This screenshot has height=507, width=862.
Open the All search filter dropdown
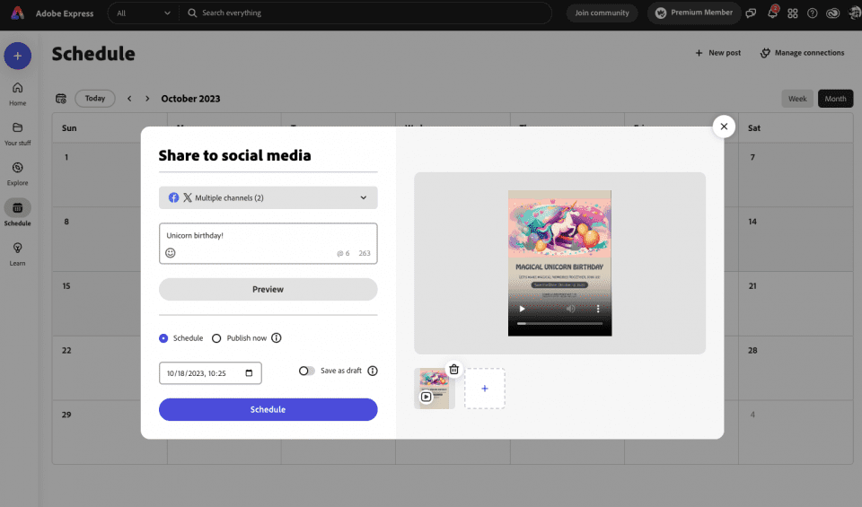(x=143, y=13)
